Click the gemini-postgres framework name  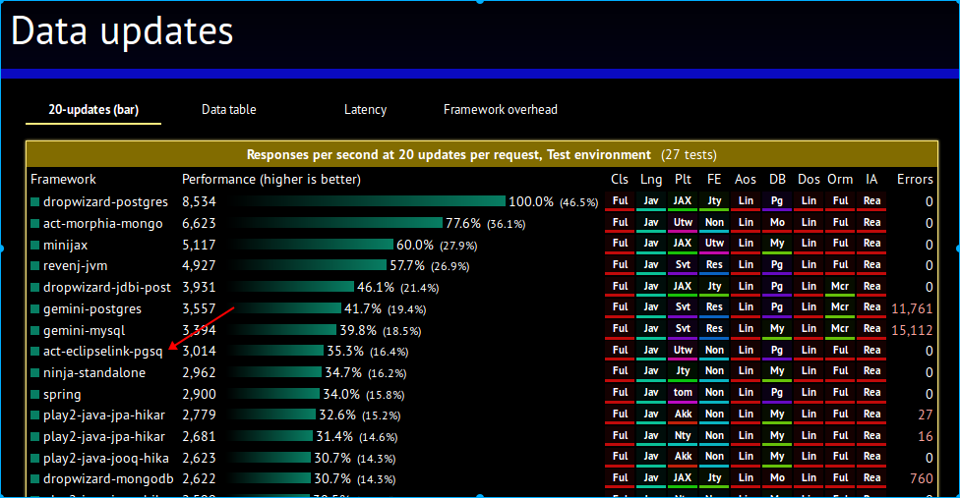click(x=92, y=309)
